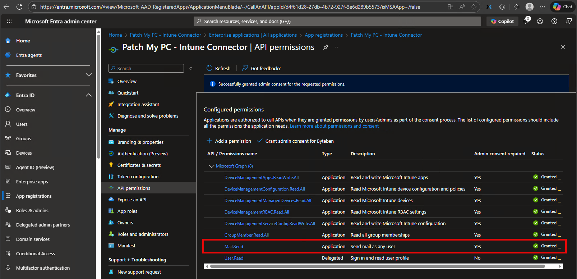Screen dimensions: 577x279
Task: Open notifications bell icon
Action: pos(526,21)
